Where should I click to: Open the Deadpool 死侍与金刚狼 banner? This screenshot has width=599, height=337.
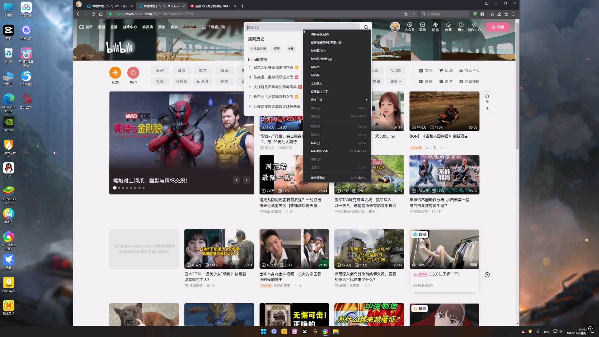point(182,143)
